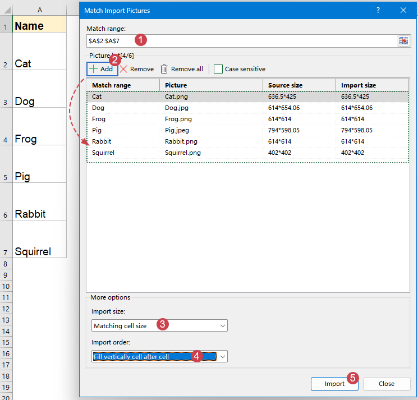Click inside the Match range input field
Viewport: 418px width, 400px height.
[241, 41]
